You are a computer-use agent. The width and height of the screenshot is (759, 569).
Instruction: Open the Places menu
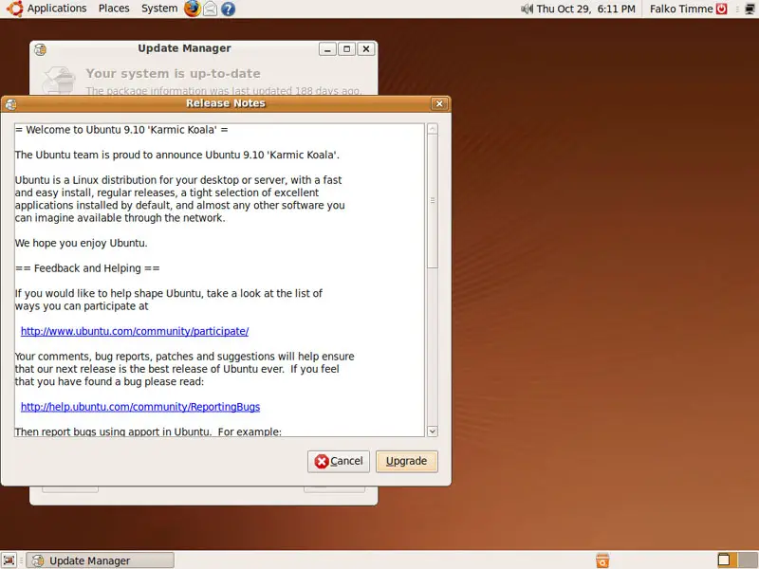tap(114, 9)
